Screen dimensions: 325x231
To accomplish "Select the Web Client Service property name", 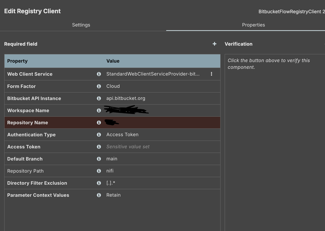I will 30,74.
